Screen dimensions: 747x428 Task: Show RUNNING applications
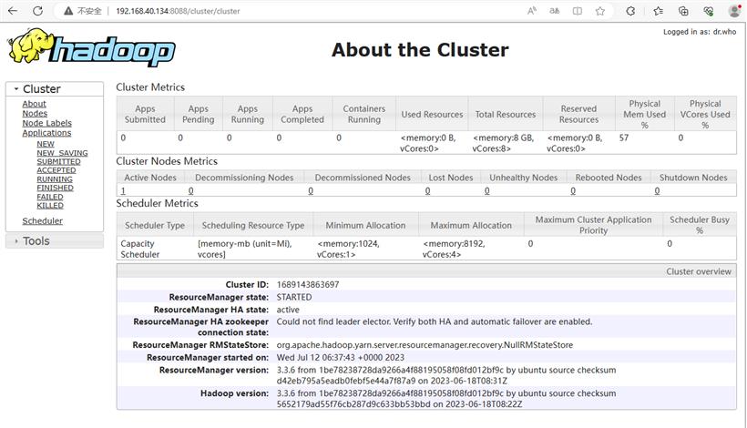[55, 179]
